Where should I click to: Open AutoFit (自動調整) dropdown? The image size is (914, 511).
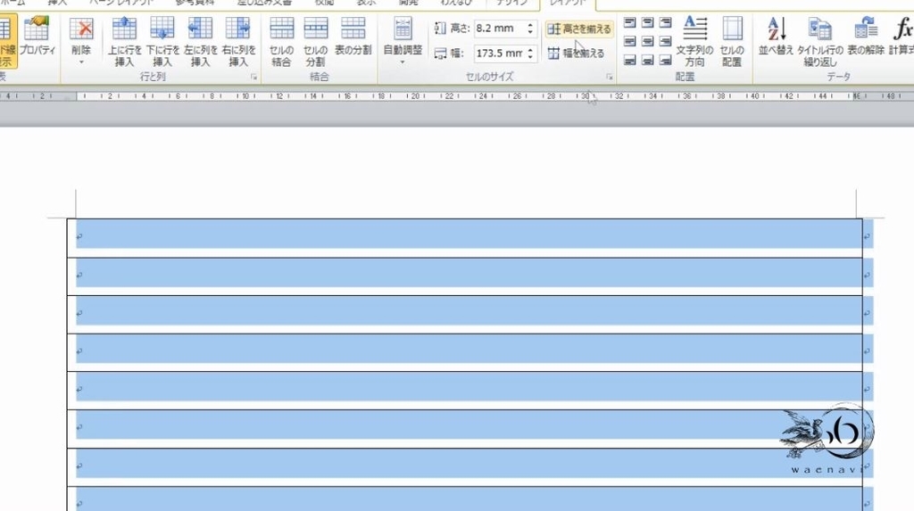click(403, 41)
